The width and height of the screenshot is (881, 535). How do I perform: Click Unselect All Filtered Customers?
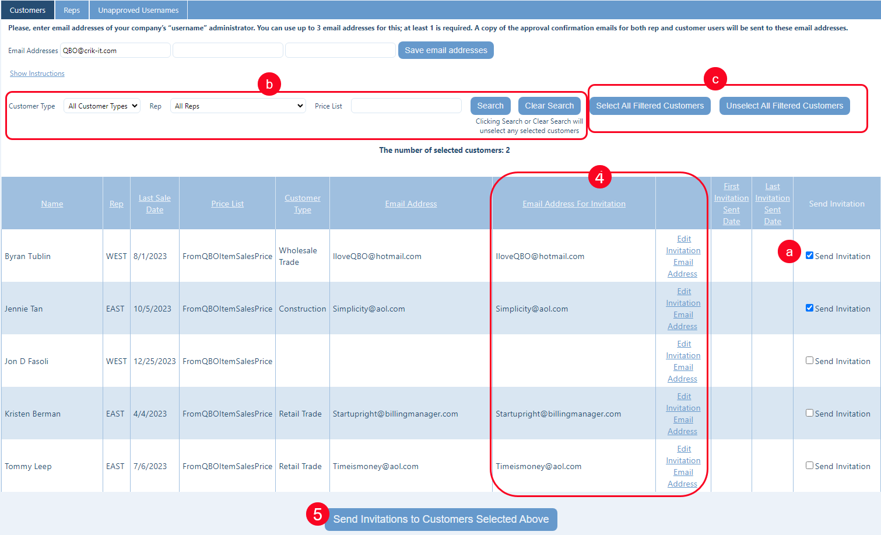(x=784, y=106)
